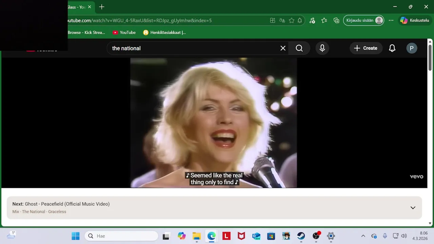Open the media control music note icon

tap(312, 20)
